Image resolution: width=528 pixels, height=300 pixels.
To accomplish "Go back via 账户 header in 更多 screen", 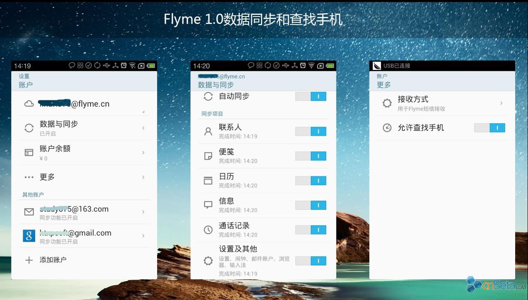I will [382, 76].
